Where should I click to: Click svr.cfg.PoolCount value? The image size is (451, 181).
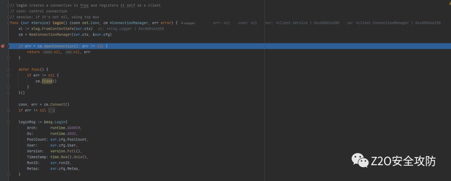point(68,139)
